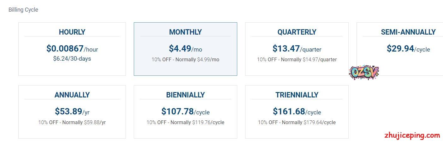Choose the Monthly billing cycle option
The image size is (443, 143).
[185, 49]
